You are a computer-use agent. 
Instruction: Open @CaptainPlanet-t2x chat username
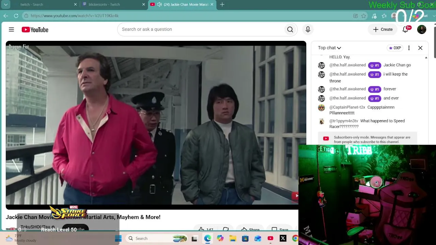pos(347,107)
